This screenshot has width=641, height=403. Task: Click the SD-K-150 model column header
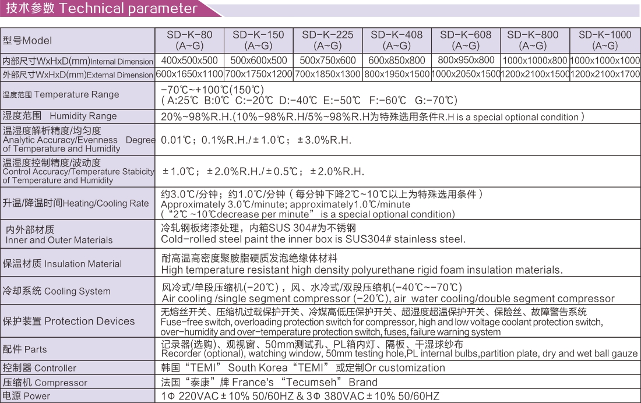(258, 40)
